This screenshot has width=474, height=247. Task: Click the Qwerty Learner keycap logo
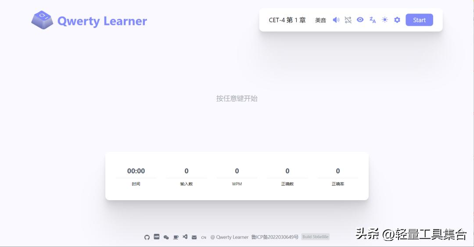(x=42, y=20)
